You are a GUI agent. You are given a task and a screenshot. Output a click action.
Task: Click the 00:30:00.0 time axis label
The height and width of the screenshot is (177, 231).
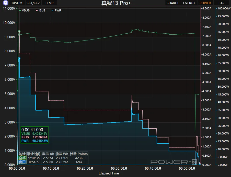click(119, 169)
